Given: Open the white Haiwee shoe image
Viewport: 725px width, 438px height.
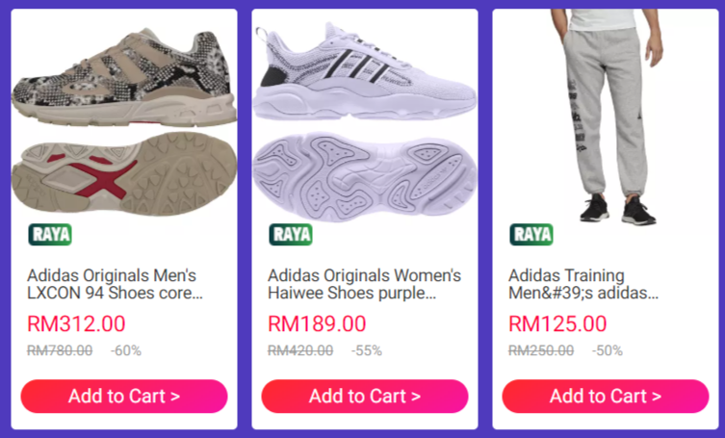Looking at the screenshot, I should [x=365, y=116].
